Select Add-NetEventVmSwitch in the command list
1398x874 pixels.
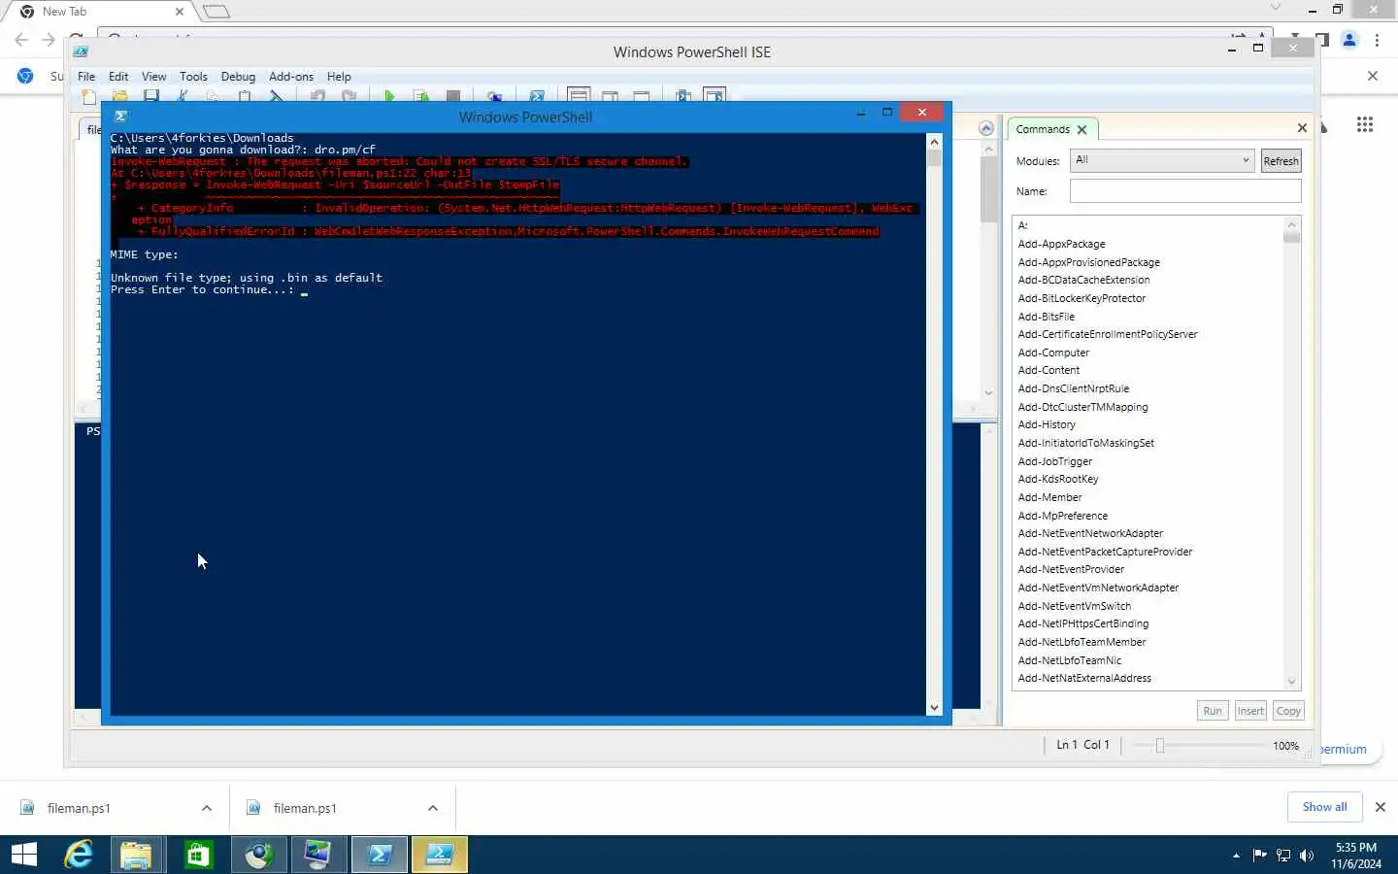[x=1074, y=606]
